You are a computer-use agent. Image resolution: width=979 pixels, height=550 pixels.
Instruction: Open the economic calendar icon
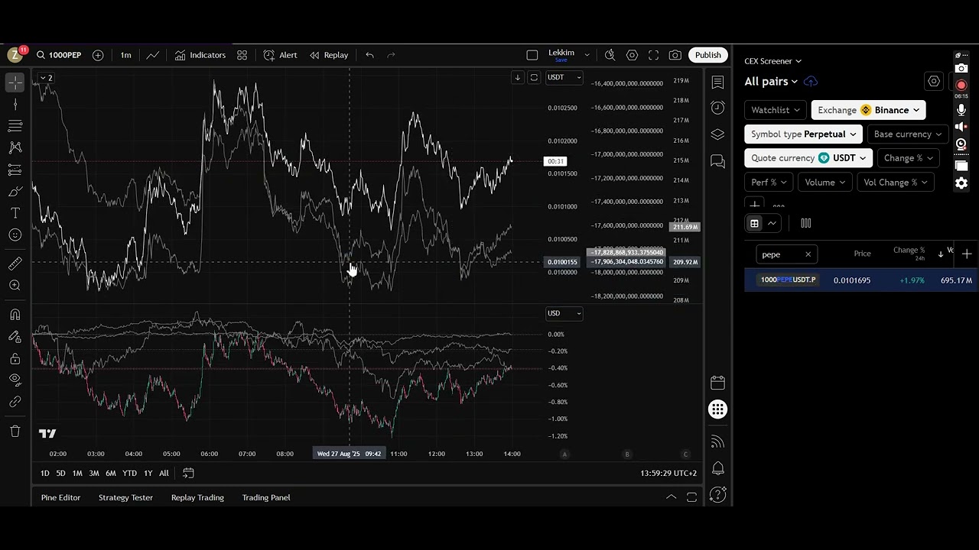717,383
